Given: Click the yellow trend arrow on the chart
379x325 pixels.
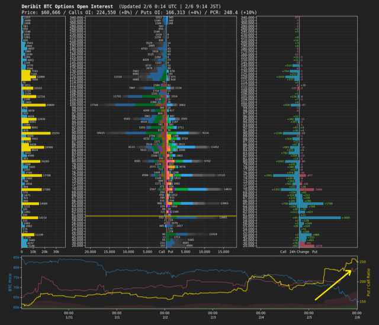Looking at the screenshot, I should tap(335, 283).
